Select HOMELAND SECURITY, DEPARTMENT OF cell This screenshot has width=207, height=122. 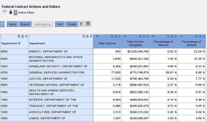60,66
